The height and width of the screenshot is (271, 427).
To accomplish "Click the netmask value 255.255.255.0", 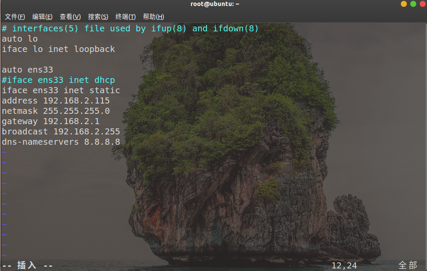I will point(76,111).
